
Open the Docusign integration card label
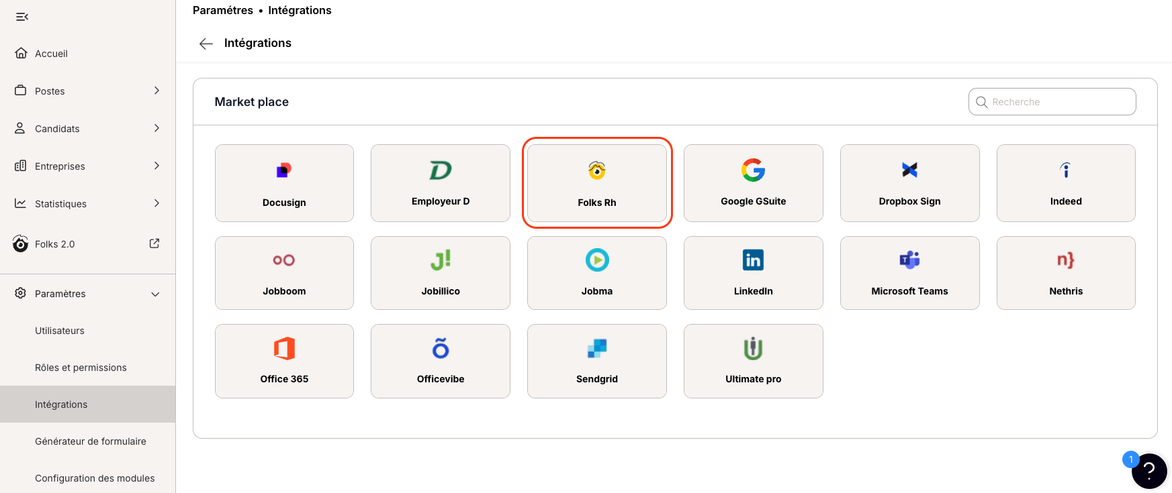tap(284, 203)
